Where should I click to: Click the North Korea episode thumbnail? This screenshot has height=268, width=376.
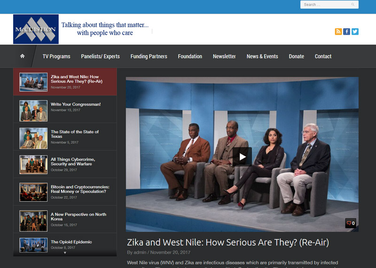[33, 221]
